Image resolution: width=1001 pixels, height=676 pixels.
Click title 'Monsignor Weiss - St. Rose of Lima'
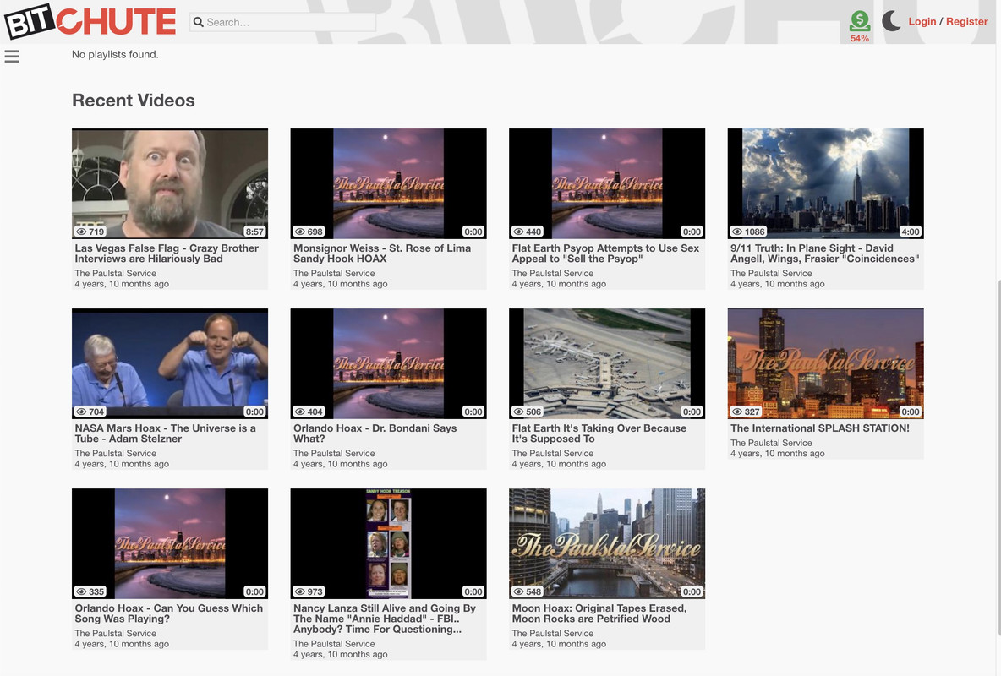382,253
